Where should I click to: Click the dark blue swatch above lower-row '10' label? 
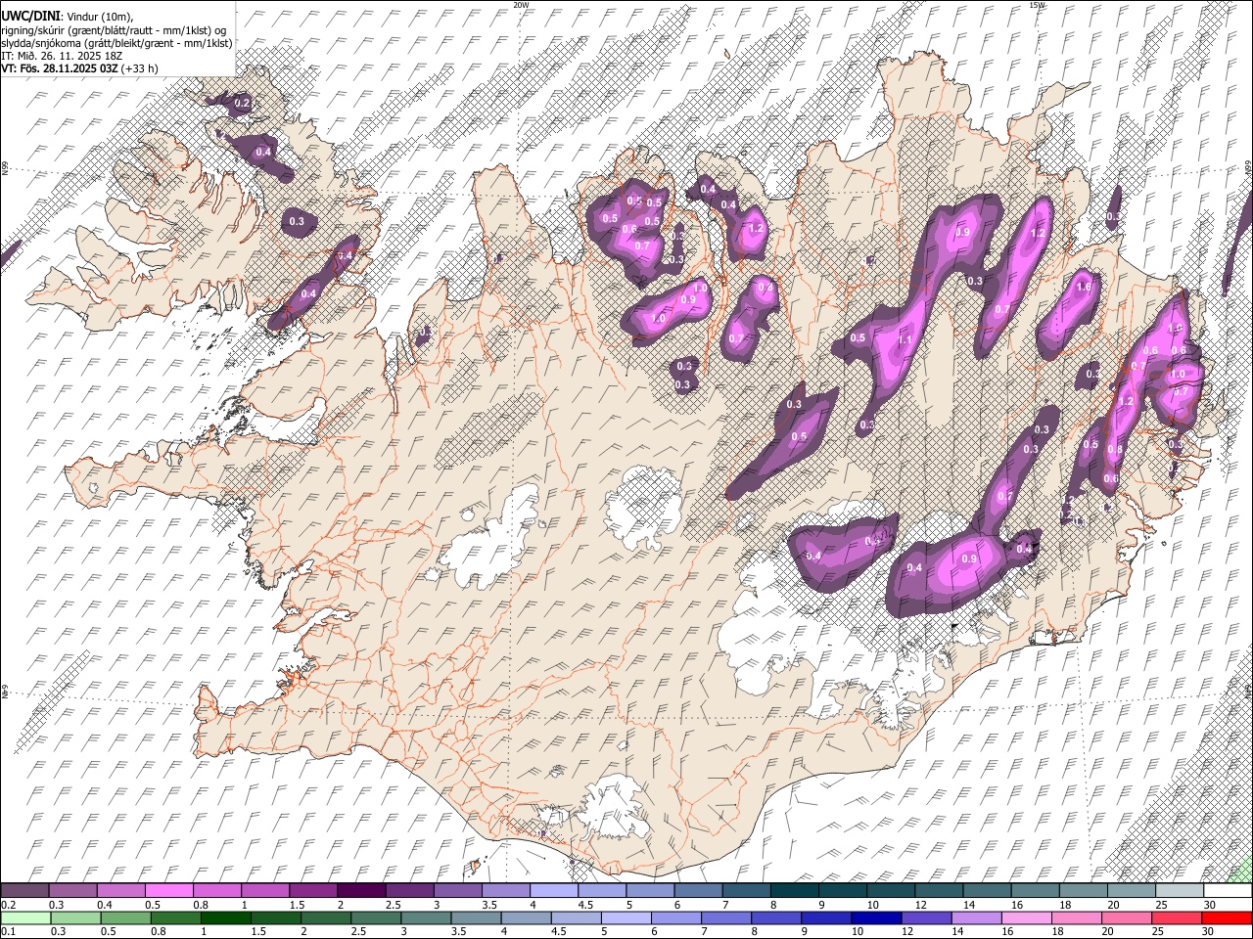[875, 917]
